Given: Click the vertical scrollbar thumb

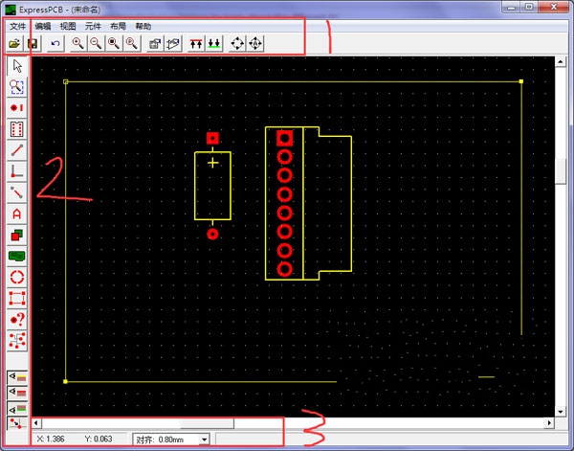Looking at the screenshot, I should [x=561, y=171].
